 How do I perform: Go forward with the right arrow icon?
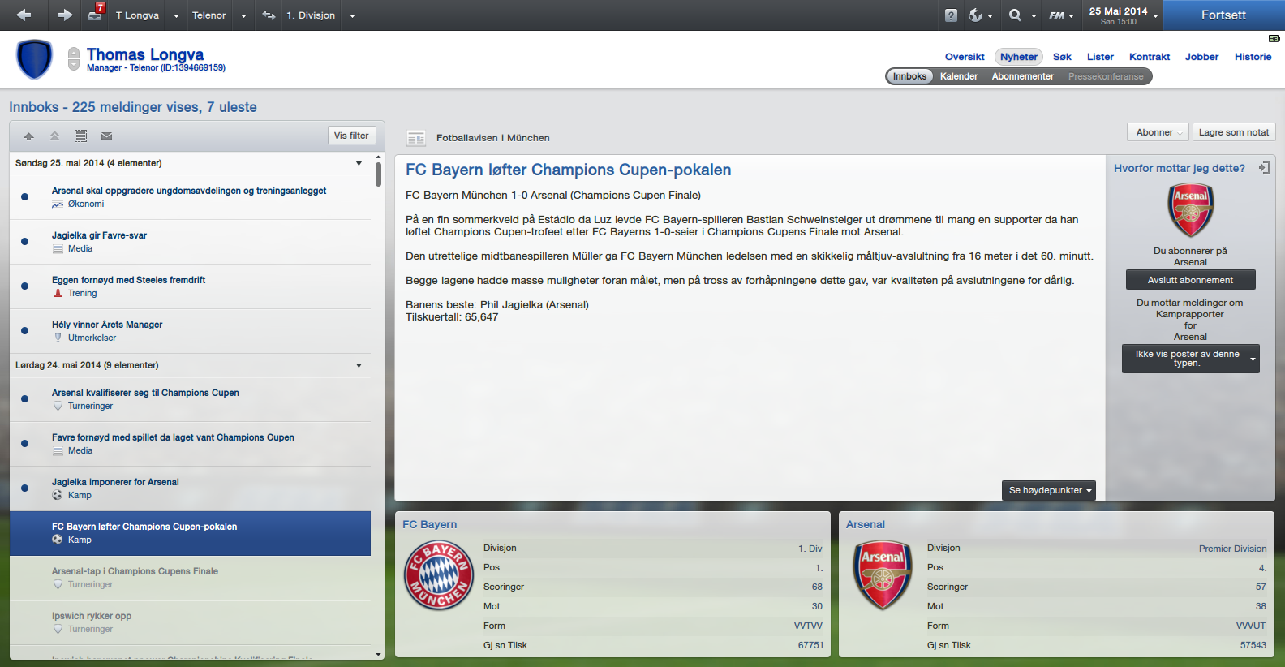point(65,15)
